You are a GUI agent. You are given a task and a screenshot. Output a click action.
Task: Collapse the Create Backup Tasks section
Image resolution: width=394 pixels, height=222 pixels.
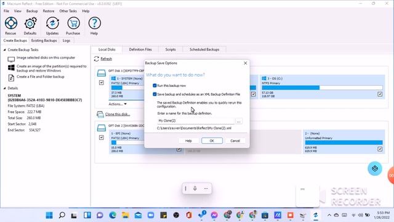click(x=4, y=50)
